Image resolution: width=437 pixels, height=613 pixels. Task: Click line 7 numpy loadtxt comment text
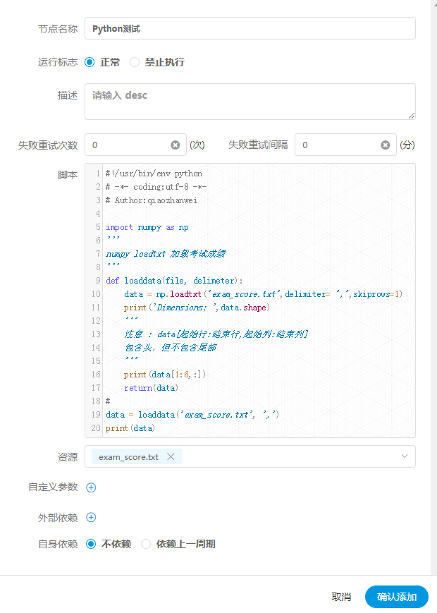coord(166,254)
